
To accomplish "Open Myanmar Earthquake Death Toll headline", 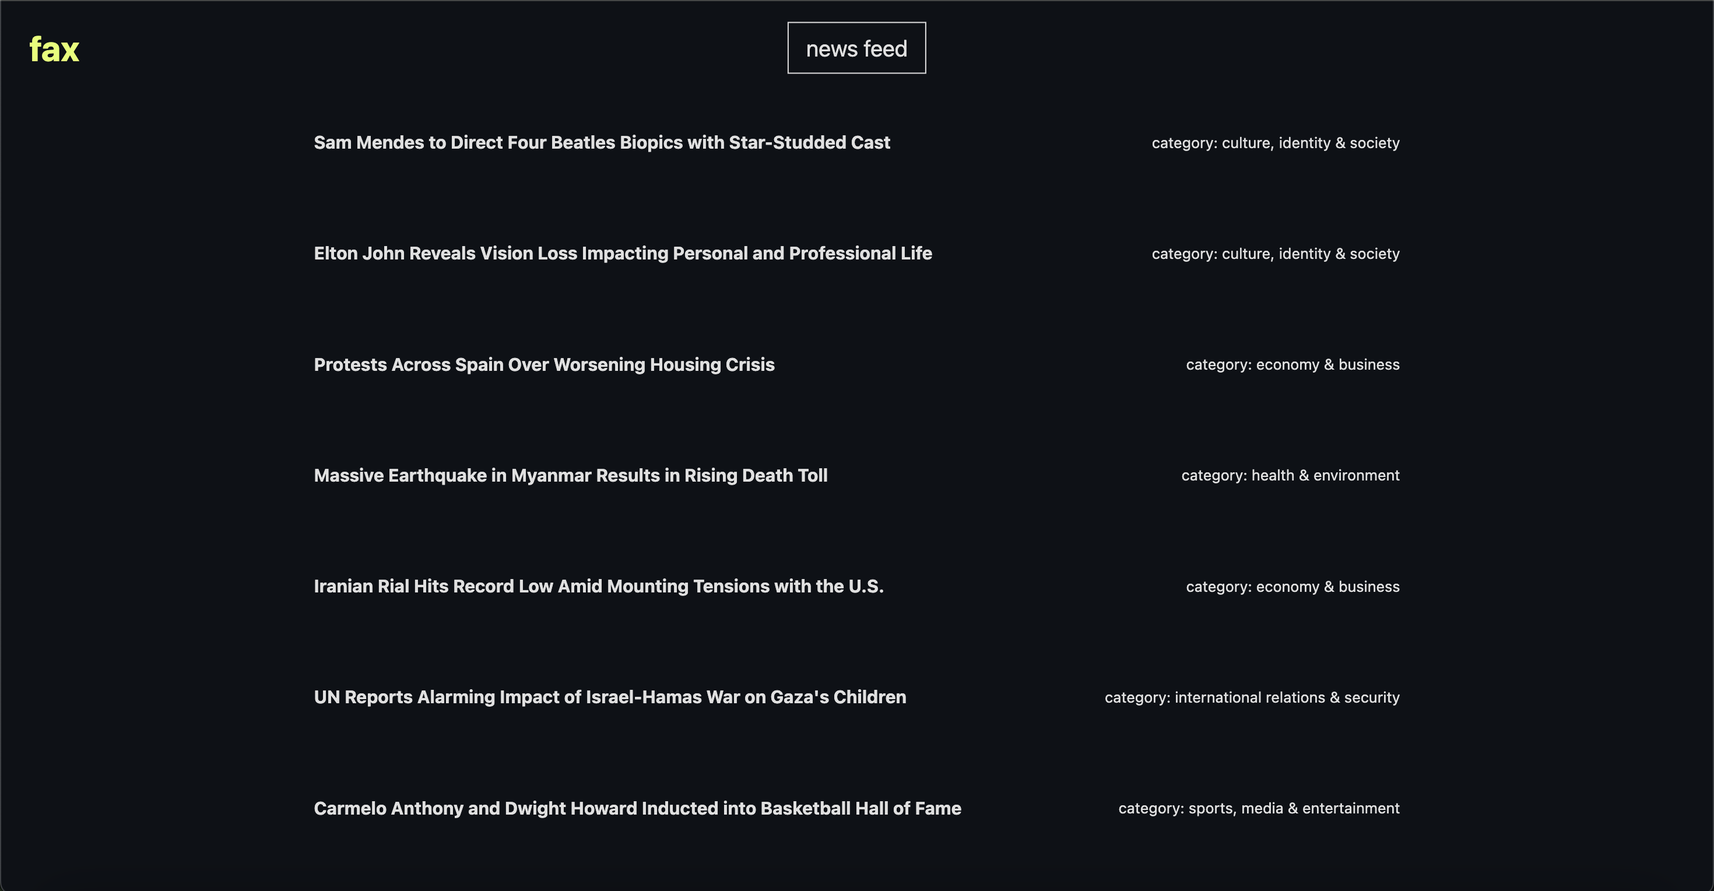I will [570, 475].
